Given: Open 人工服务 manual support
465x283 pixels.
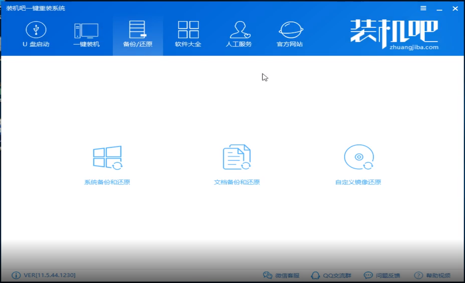Looking at the screenshot, I should [239, 34].
